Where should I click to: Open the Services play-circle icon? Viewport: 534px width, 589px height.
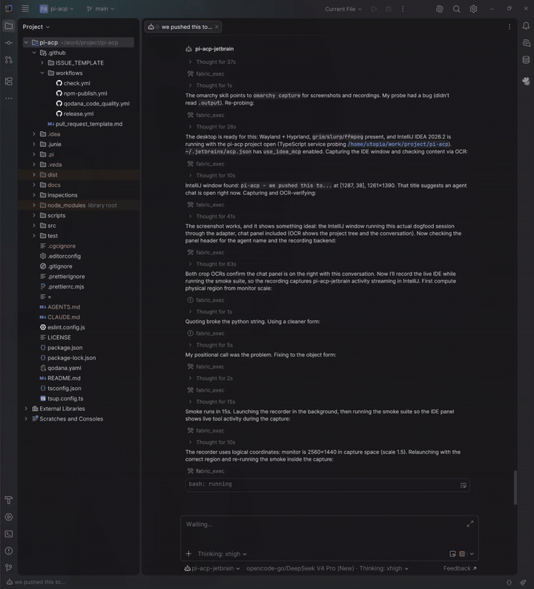9,517
